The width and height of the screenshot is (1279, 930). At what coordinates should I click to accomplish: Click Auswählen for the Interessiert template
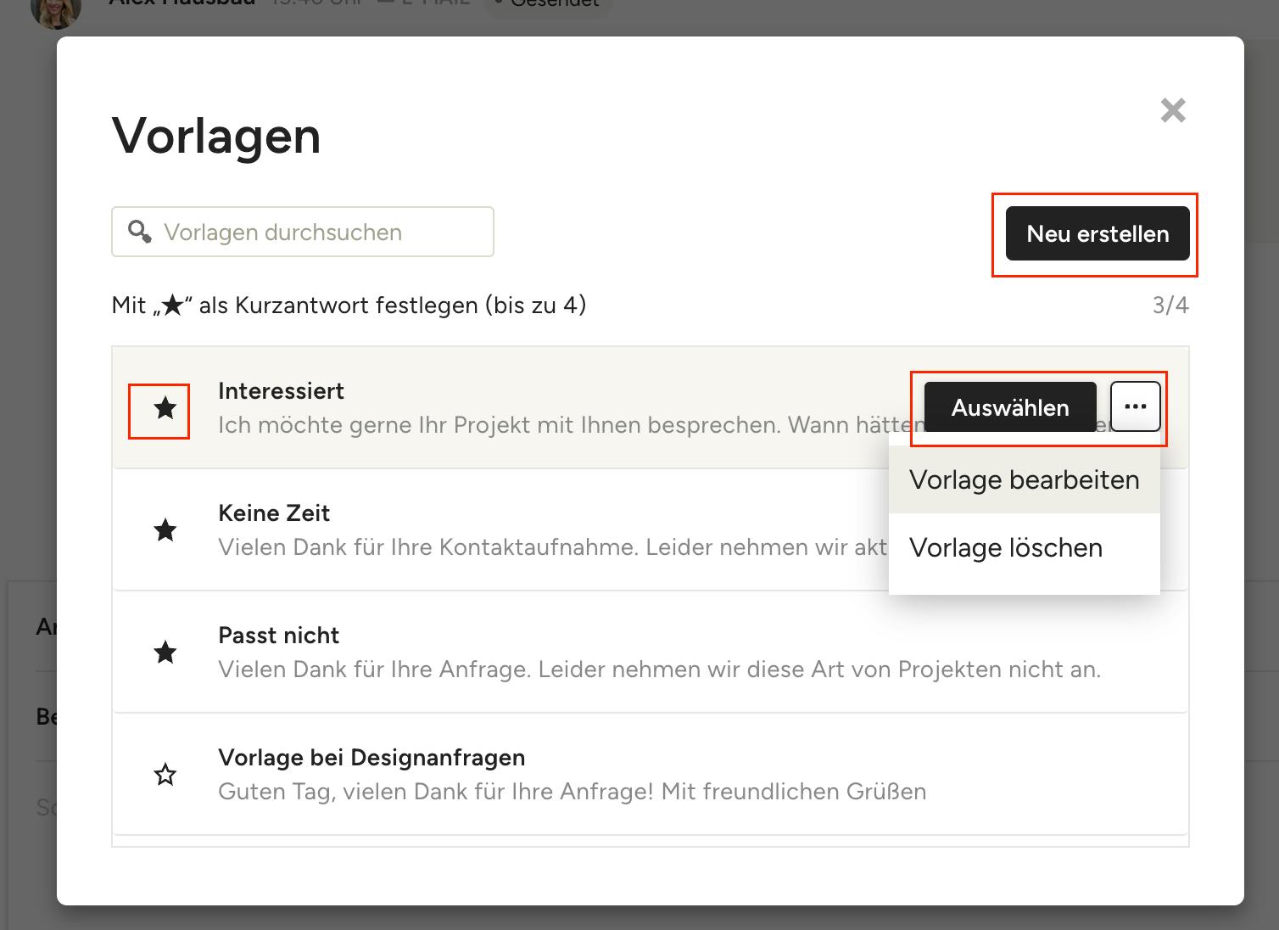coord(1009,407)
